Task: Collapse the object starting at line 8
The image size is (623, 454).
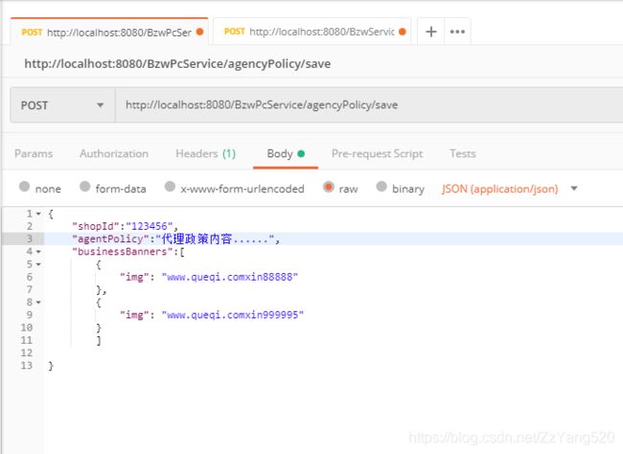Action: (38, 303)
